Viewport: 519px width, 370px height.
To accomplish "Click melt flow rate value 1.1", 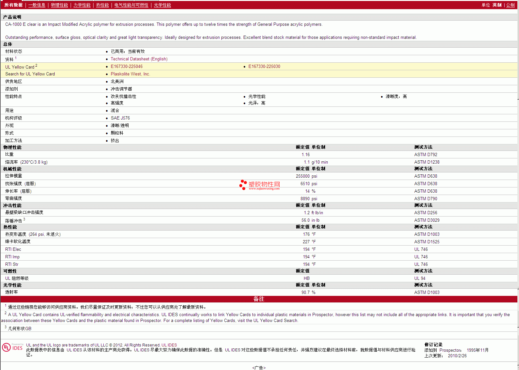I will point(307,162).
